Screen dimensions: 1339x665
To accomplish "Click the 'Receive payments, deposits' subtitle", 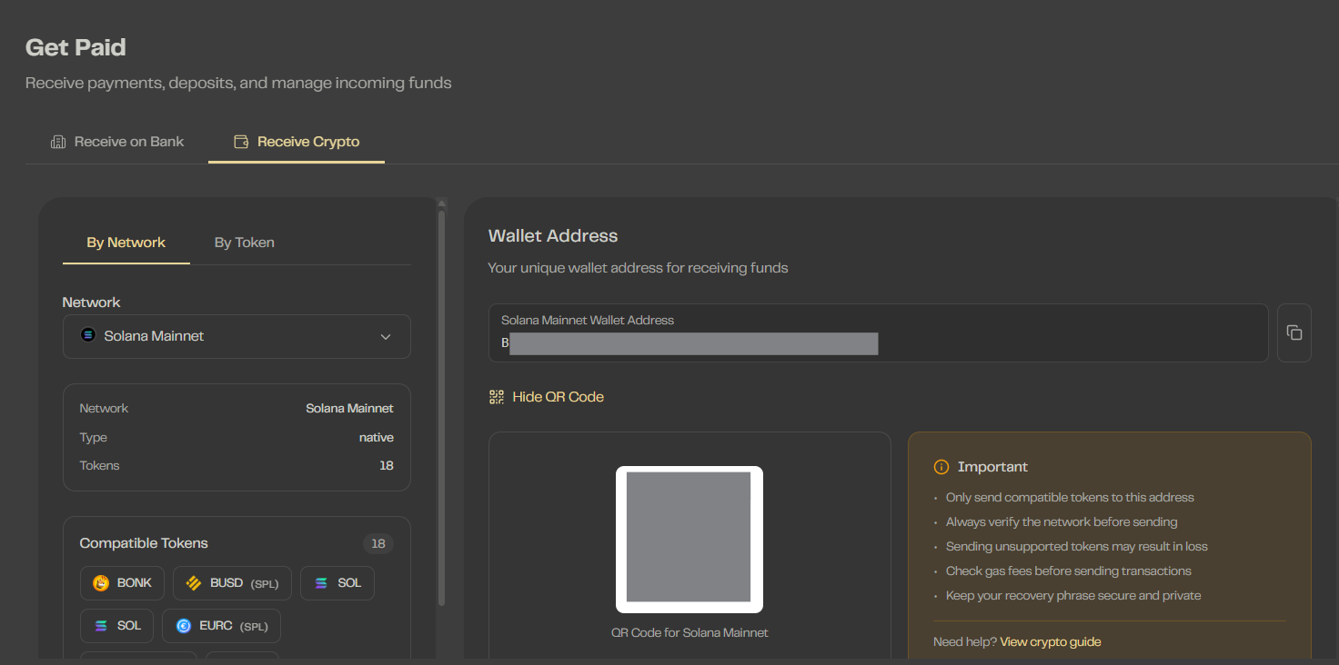I will point(238,83).
